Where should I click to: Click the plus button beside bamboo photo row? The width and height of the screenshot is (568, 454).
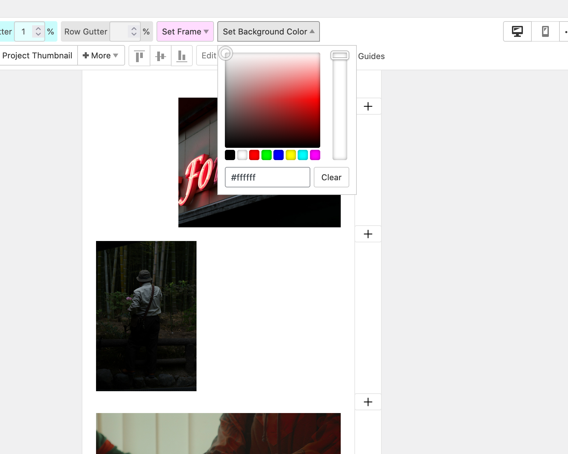pos(368,234)
